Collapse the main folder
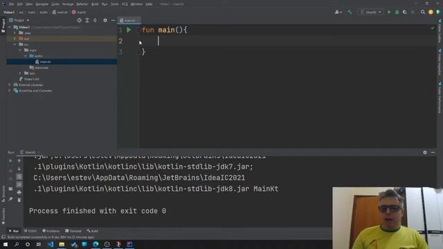This screenshot has width=443, height=249. [20, 50]
